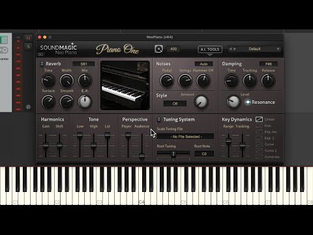313x235 pixels.
Task: Go to next preset with right arrow
Action: tap(235, 49)
